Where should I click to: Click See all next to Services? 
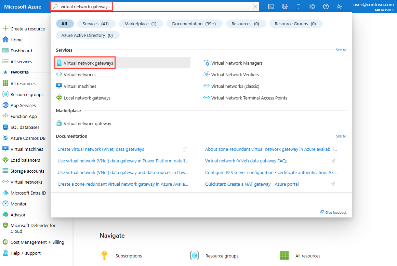pyautogui.click(x=341, y=50)
